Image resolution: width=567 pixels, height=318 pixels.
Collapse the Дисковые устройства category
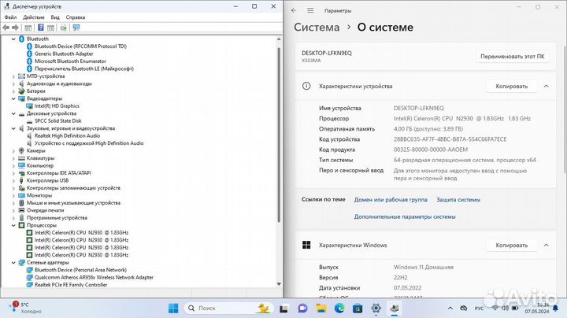pos(13,113)
